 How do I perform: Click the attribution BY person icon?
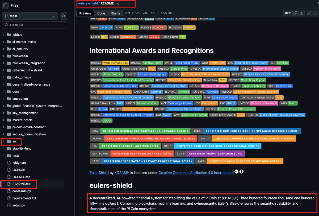click(241, 172)
